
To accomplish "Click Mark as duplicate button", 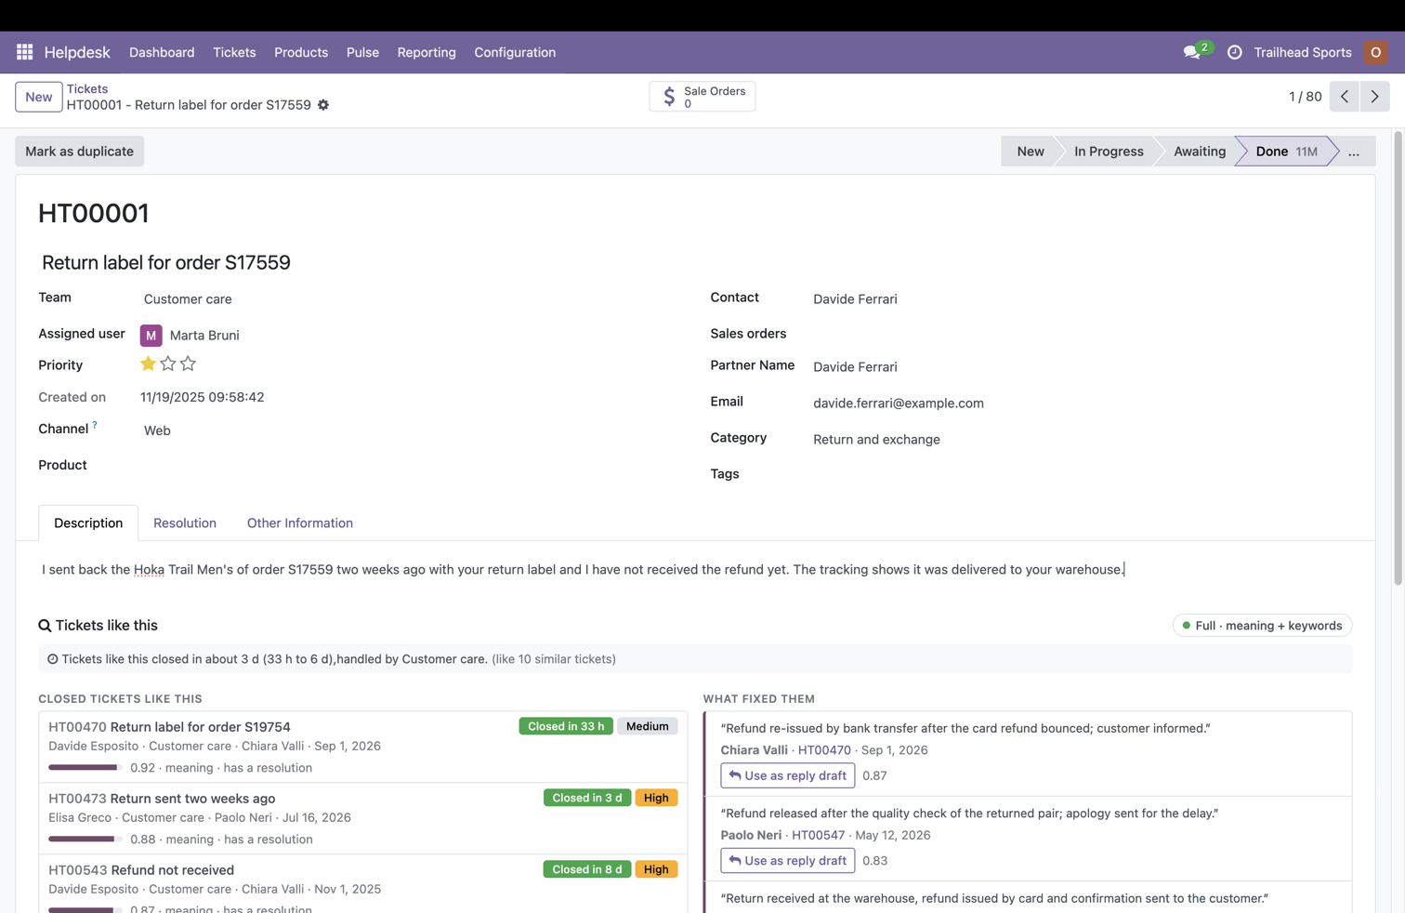I will coord(79,152).
